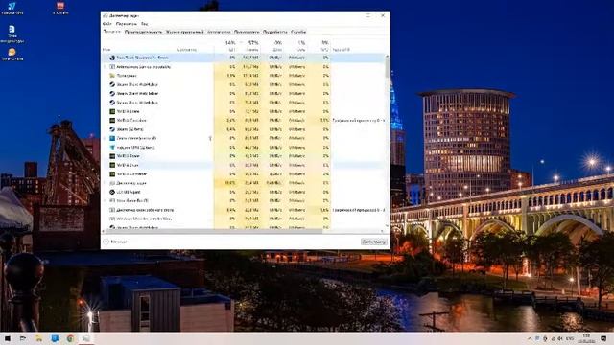Expand the Antimalware Service Executable process group
Image resolution: width=614 pixels, height=345 pixels.
pos(105,67)
